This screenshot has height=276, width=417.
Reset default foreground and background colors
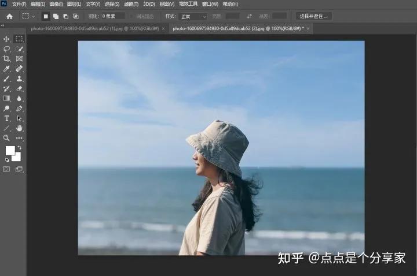pos(7,159)
